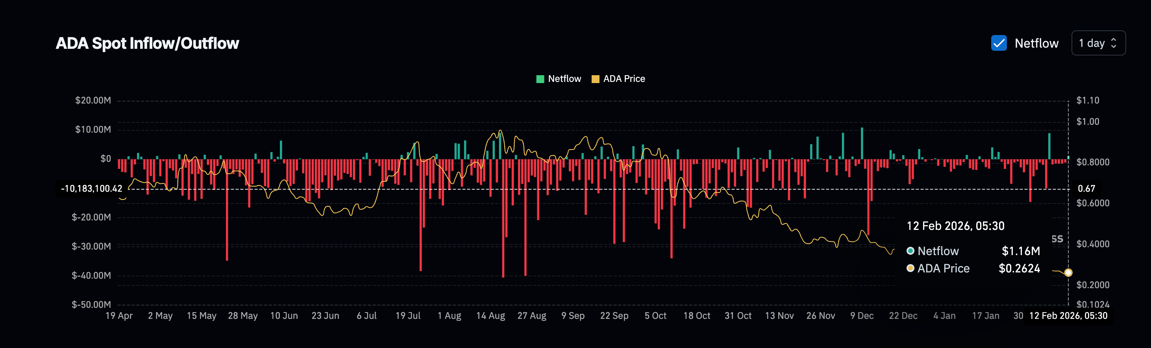Select the 12 Feb 2026, 05:30 x-axis marker

(x=1068, y=316)
